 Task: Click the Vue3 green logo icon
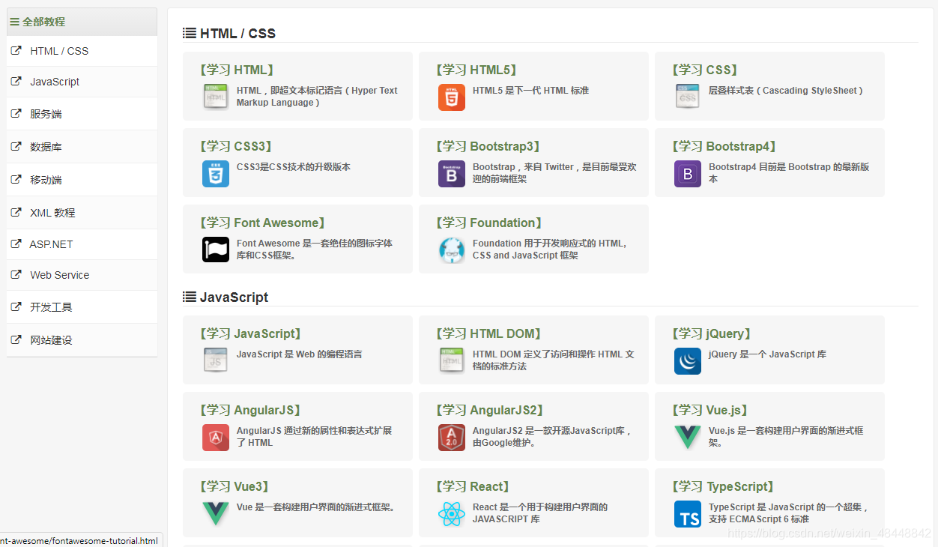(x=216, y=514)
